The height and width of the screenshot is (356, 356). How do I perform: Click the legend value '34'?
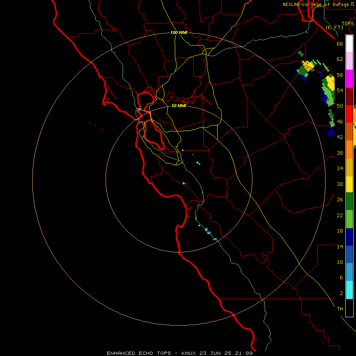pyautogui.click(x=340, y=168)
